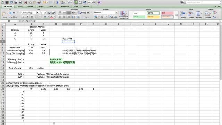Increase font size with large A icon
The height and width of the screenshot is (125, 222).
pyautogui.click(x=49, y=12)
